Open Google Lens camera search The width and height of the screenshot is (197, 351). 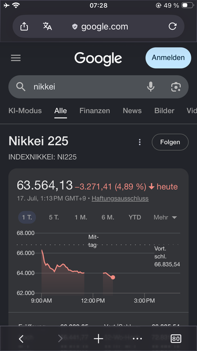(x=176, y=87)
